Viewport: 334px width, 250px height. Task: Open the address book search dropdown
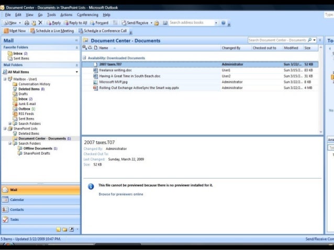click(x=216, y=23)
